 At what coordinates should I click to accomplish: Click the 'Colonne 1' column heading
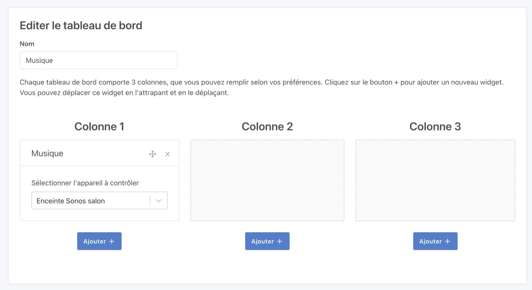(99, 126)
